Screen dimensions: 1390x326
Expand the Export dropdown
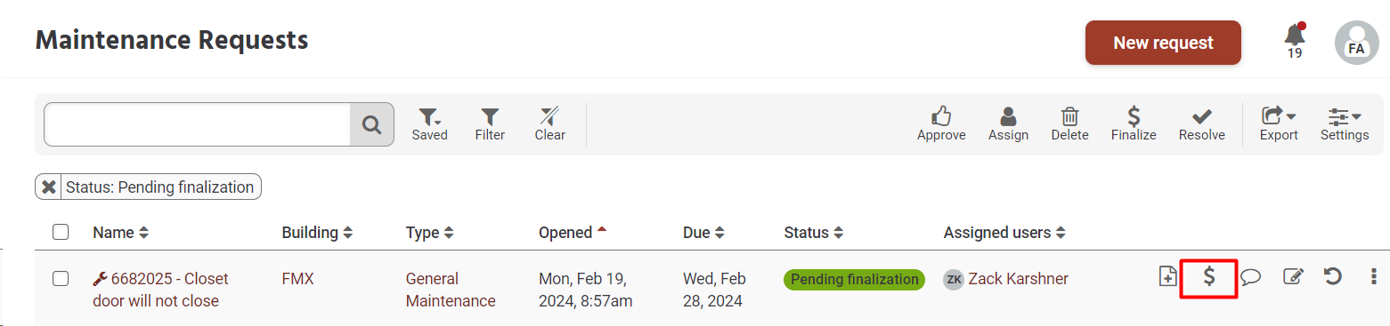[x=1278, y=123]
